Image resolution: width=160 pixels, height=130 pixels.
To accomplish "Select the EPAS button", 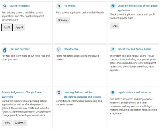I will click(7, 123).
